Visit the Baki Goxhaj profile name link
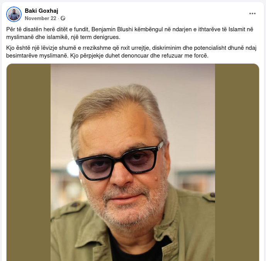This screenshot has width=266, height=261. (x=41, y=11)
